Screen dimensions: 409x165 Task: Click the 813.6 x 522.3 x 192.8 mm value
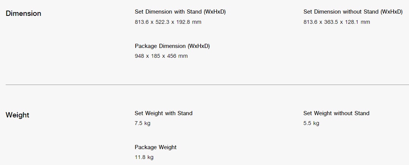coord(168,22)
